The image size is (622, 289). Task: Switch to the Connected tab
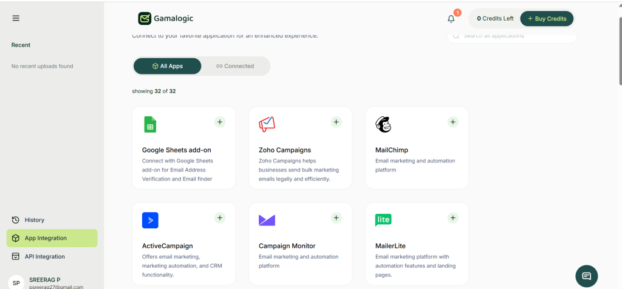[x=235, y=66]
